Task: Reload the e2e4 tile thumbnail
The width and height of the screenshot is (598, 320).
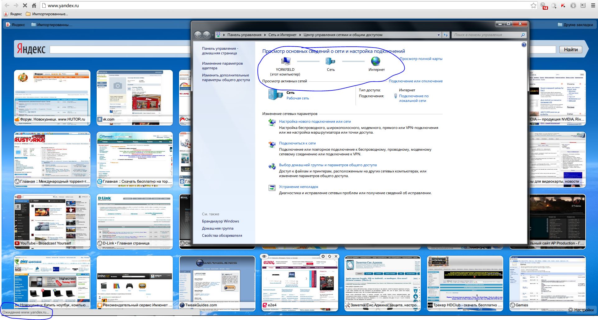Action: click(329, 256)
